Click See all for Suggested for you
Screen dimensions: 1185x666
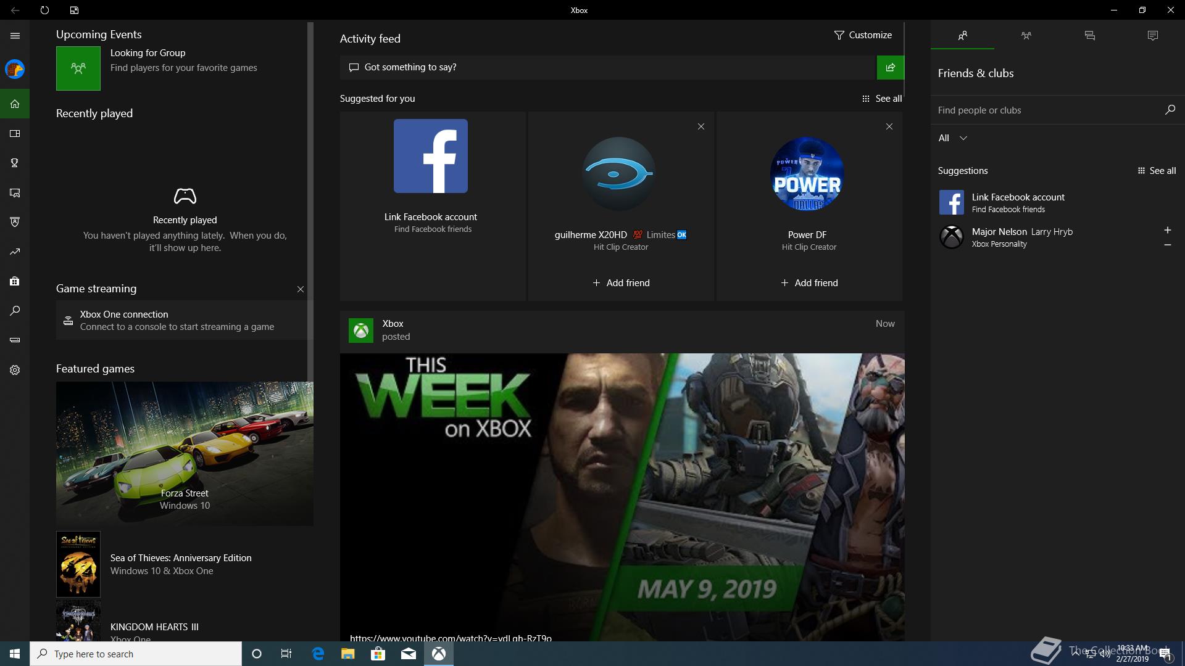pos(882,99)
